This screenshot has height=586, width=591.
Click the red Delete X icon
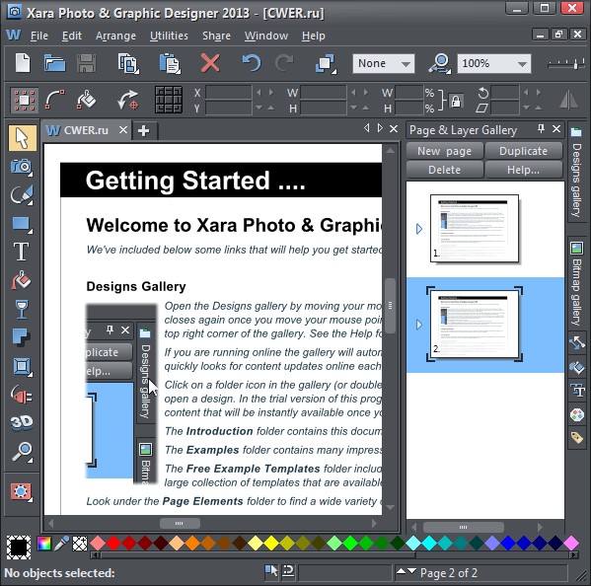pos(210,62)
